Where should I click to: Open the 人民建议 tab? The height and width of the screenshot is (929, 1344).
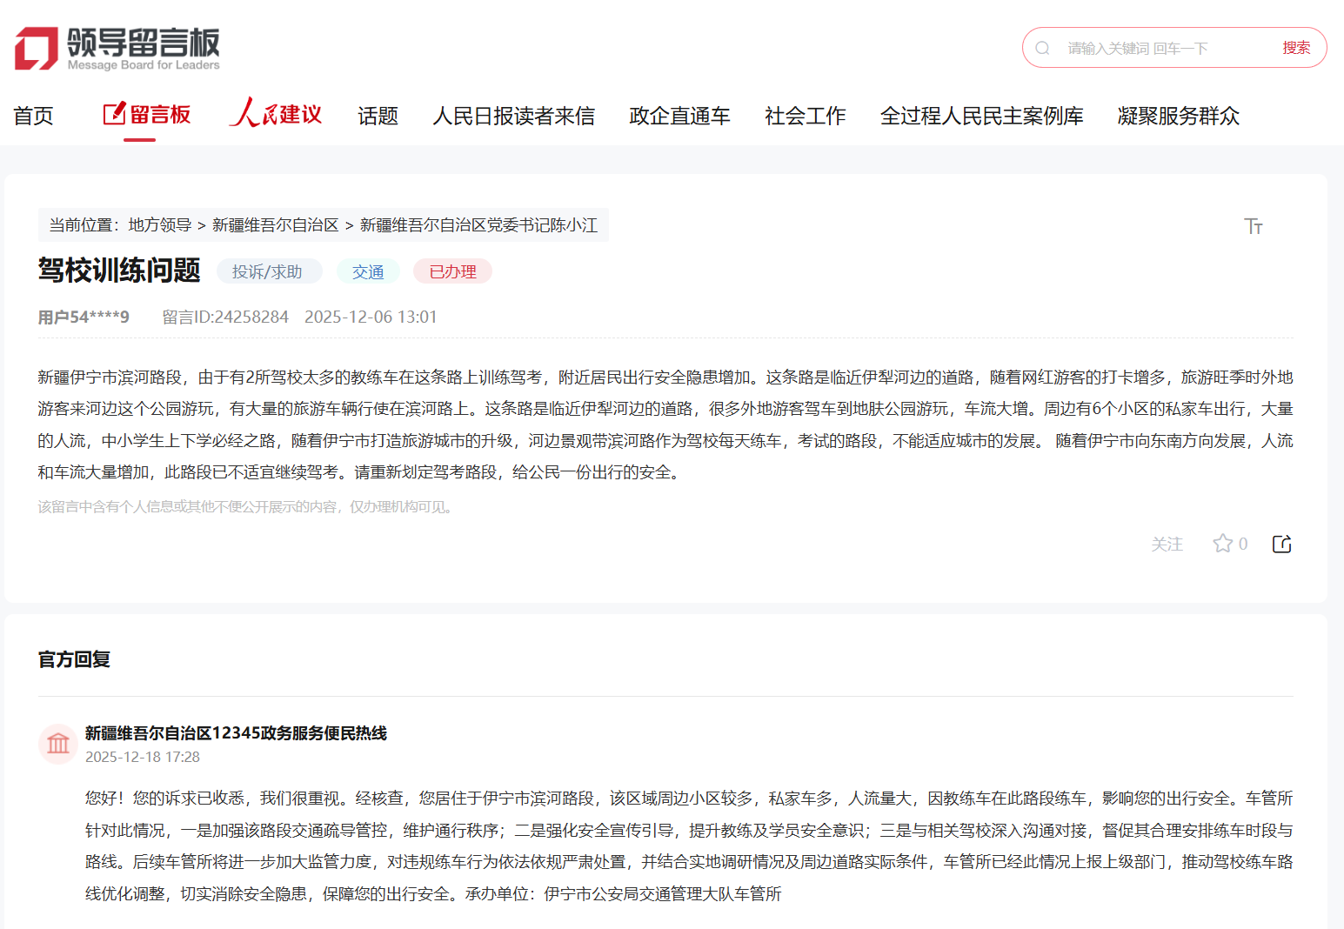point(276,115)
